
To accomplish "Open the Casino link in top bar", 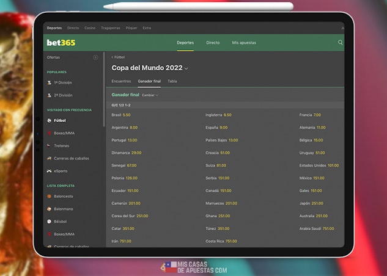I will pyautogui.click(x=90, y=28).
